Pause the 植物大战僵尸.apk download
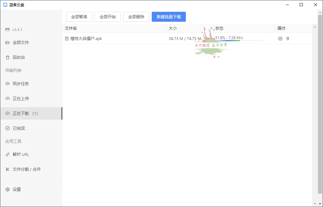 point(280,38)
